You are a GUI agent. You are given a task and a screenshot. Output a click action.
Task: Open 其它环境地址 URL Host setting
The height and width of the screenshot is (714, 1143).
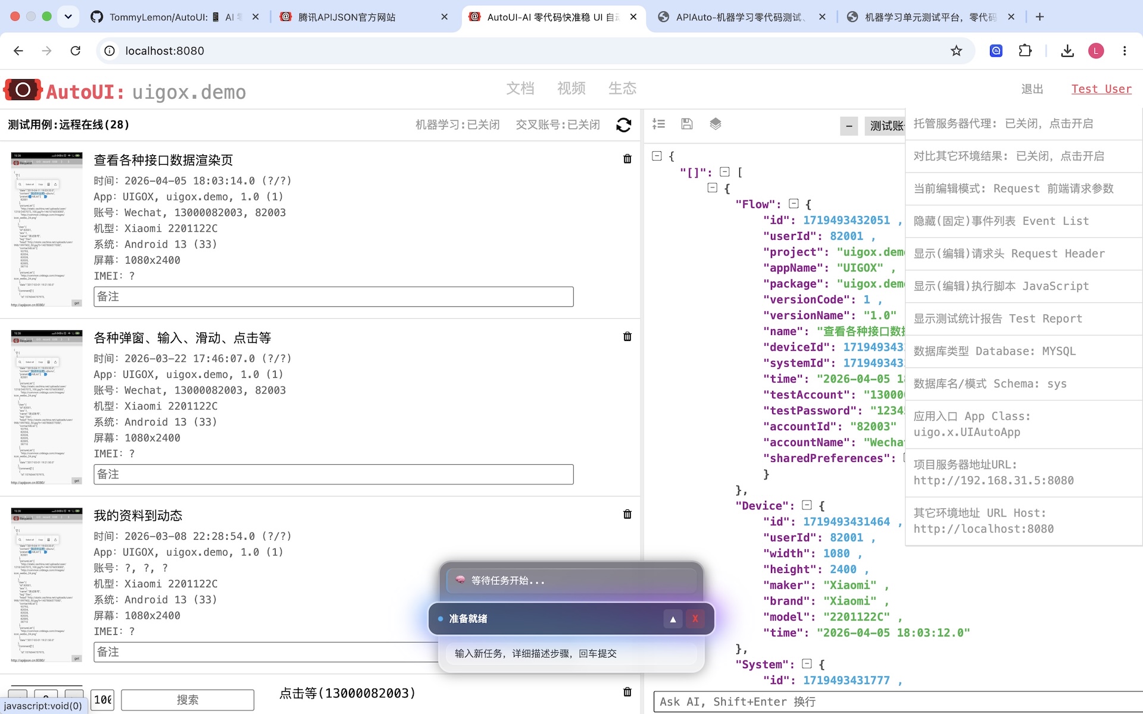click(x=1024, y=521)
